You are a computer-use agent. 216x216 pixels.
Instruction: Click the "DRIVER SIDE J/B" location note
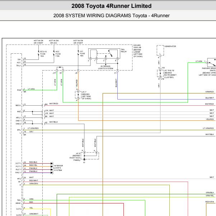click(138, 51)
